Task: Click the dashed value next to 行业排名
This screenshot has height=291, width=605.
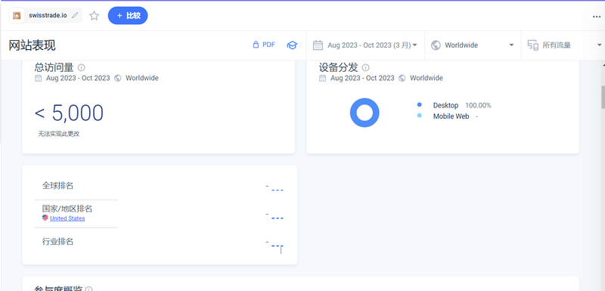Action: (x=275, y=244)
